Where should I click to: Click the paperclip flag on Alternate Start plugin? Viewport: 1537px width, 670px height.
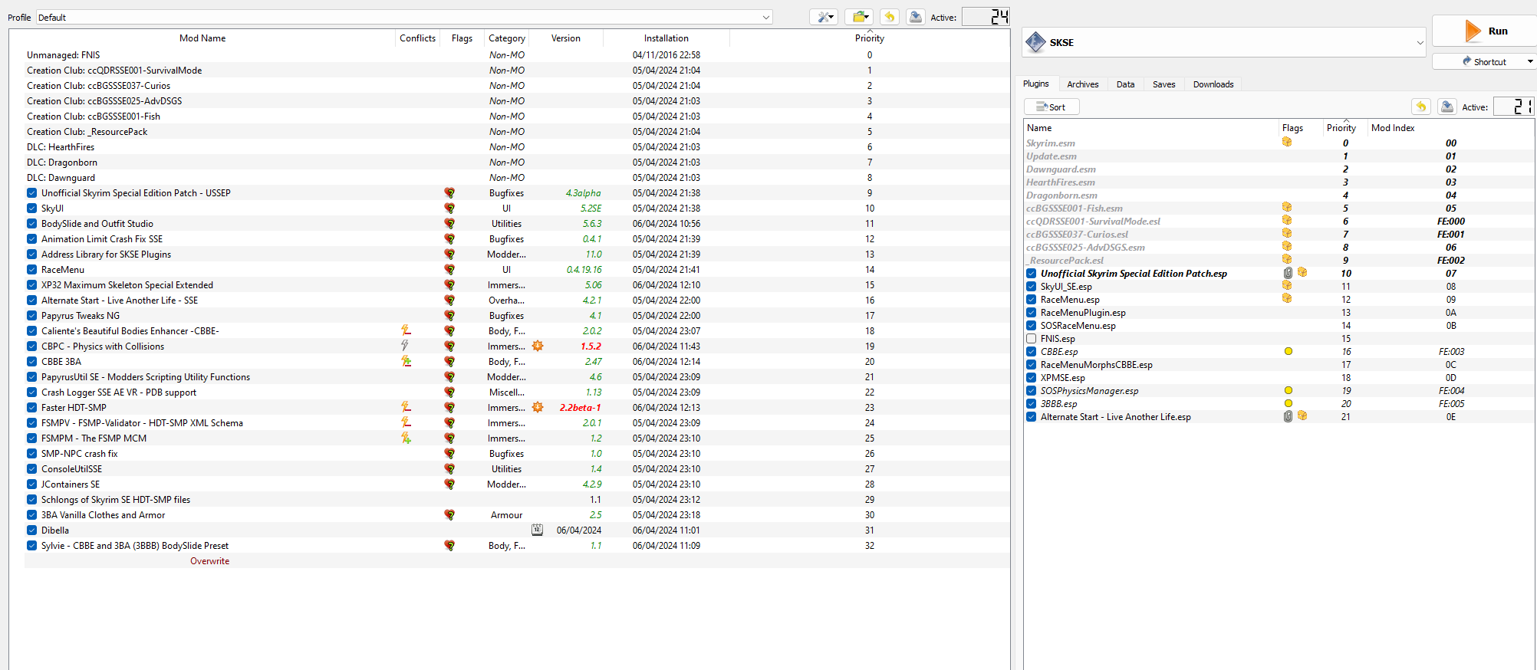tap(1288, 416)
